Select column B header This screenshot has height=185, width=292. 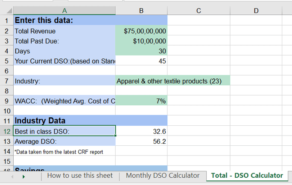click(141, 11)
